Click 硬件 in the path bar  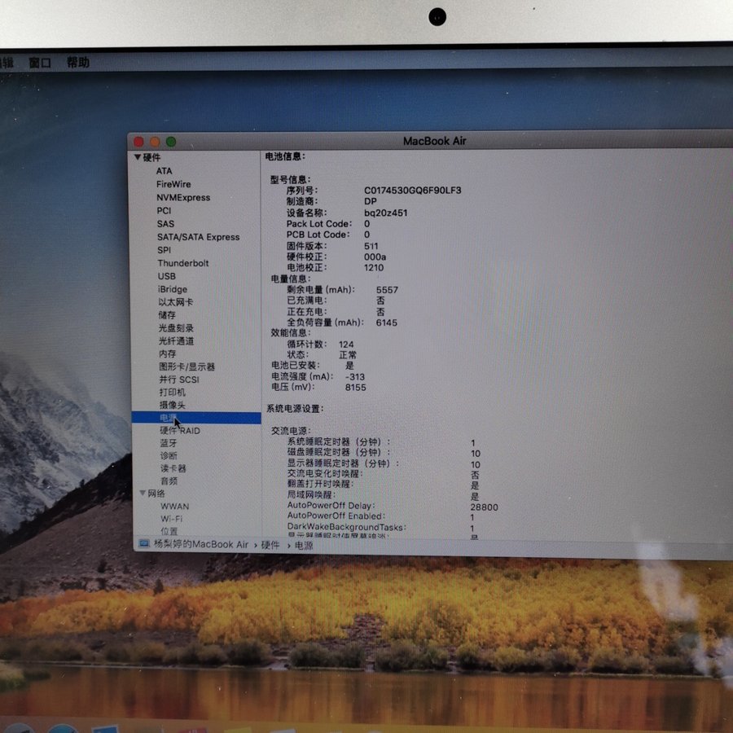[270, 545]
